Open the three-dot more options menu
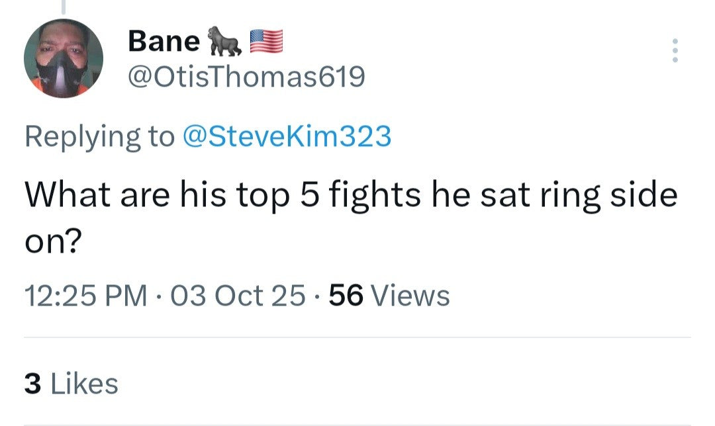715x426 pixels. point(675,50)
